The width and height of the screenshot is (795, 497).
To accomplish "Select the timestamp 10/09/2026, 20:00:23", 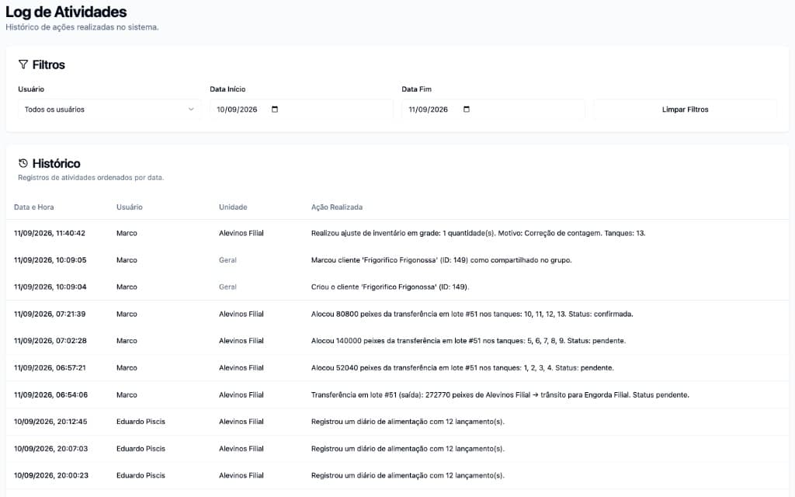I will (51, 475).
